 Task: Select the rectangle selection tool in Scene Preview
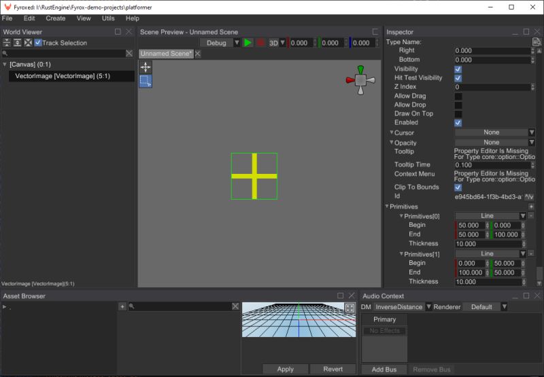[x=146, y=82]
